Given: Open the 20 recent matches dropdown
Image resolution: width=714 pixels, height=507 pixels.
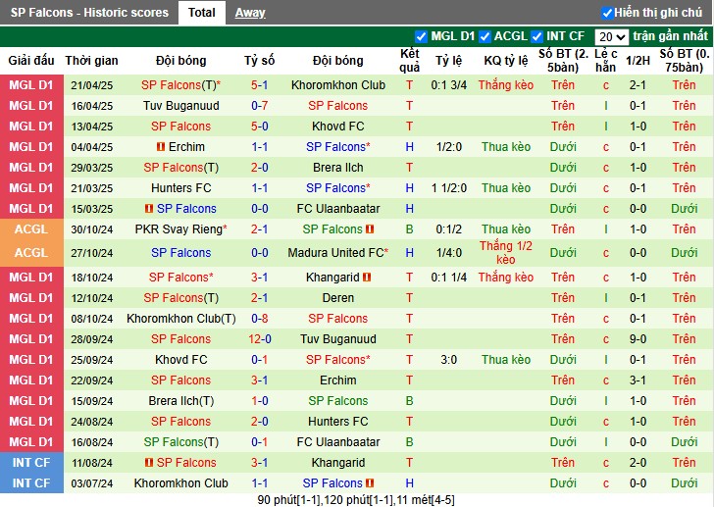Looking at the screenshot, I should point(612,37).
